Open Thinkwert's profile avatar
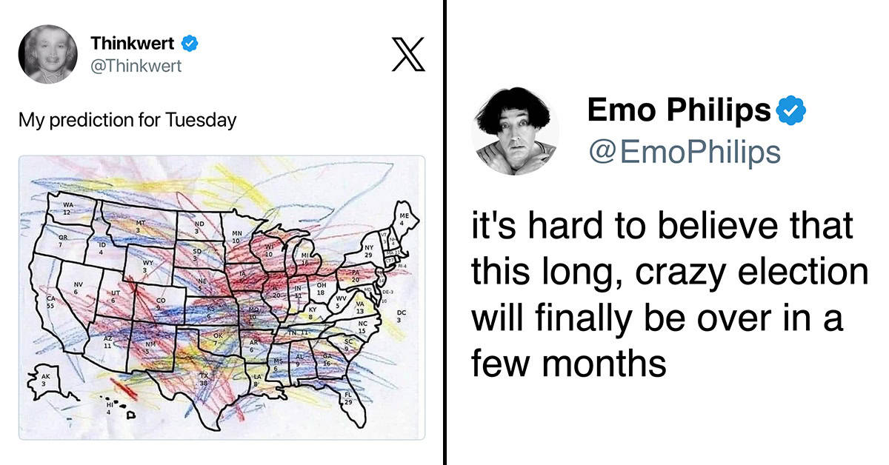 tap(47, 54)
